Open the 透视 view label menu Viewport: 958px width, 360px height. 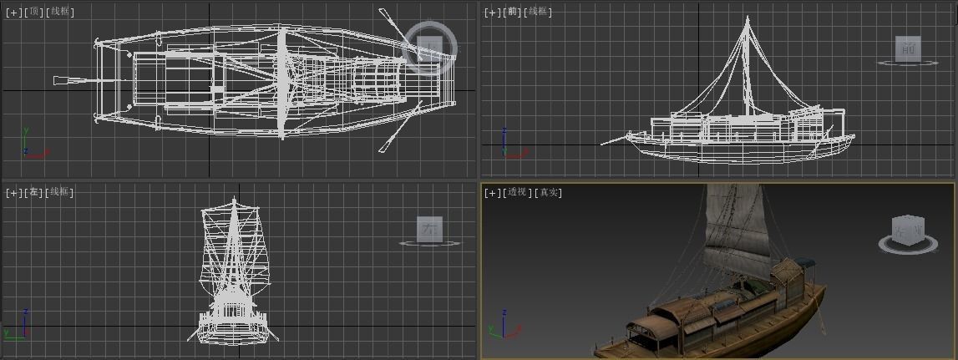pyautogui.click(x=518, y=193)
